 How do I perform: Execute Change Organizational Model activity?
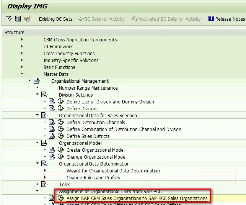[x=61, y=157]
